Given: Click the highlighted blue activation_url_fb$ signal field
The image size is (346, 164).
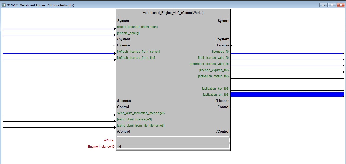Looking at the screenshot, I should pyautogui.click(x=287, y=95).
